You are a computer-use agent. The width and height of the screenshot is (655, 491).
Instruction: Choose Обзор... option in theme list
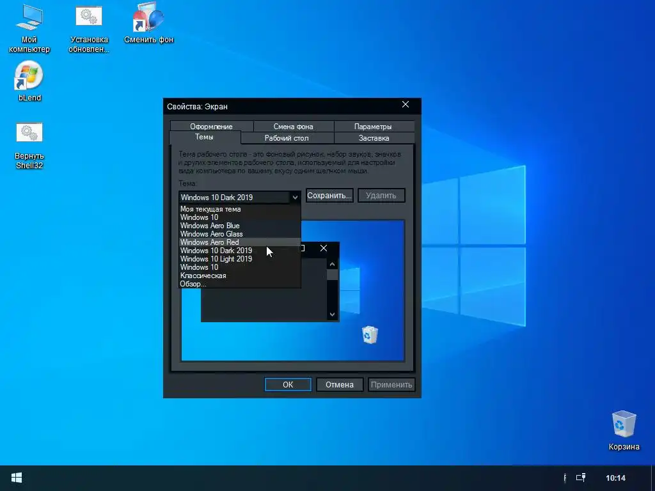point(240,284)
